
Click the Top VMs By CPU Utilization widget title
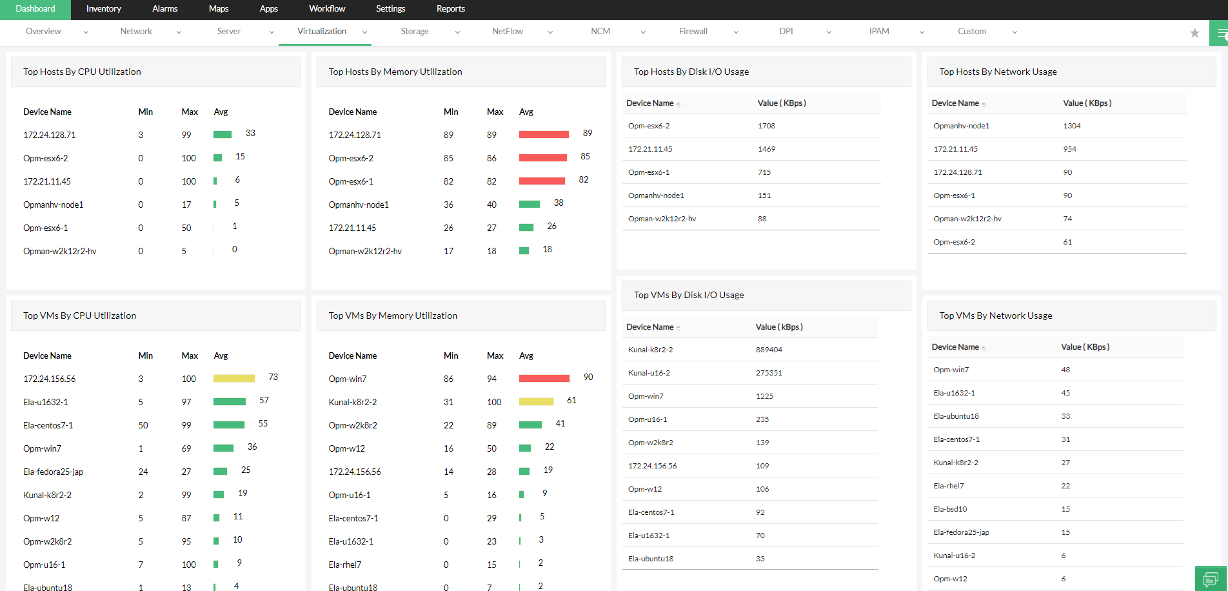[x=80, y=316]
